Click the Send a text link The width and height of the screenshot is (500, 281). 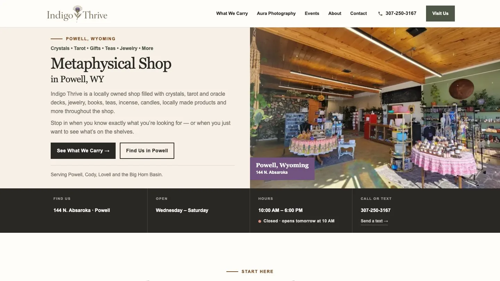click(x=374, y=221)
